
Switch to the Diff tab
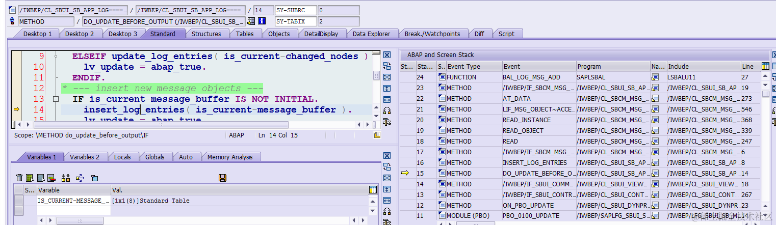tap(479, 34)
